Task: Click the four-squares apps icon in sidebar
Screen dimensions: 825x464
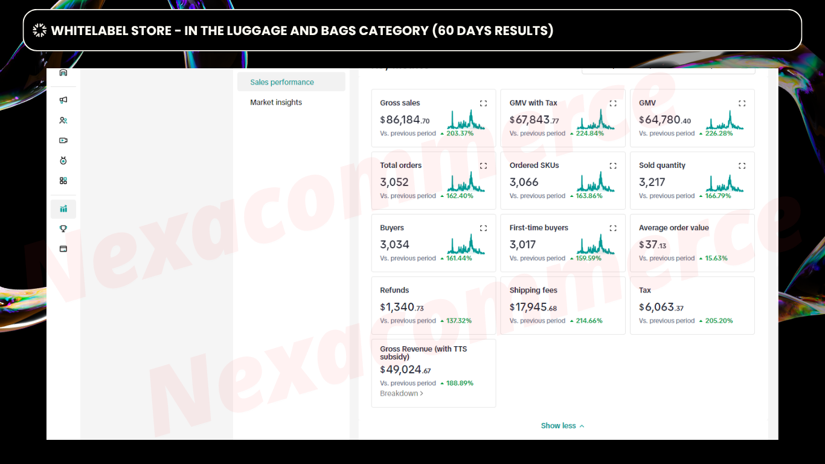Action: pyautogui.click(x=63, y=181)
